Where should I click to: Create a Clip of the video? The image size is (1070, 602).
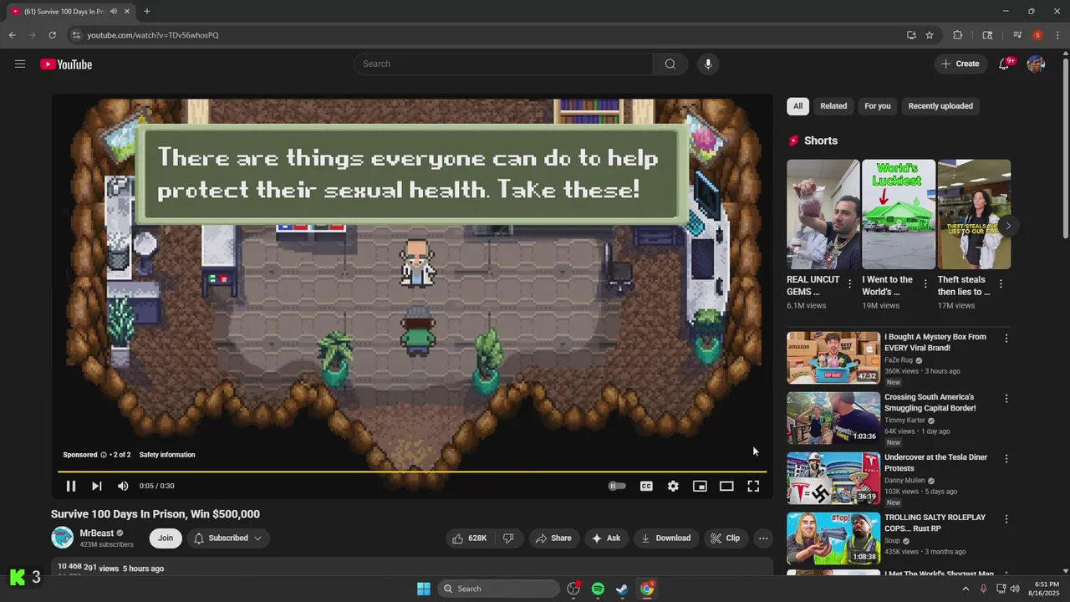click(x=726, y=538)
